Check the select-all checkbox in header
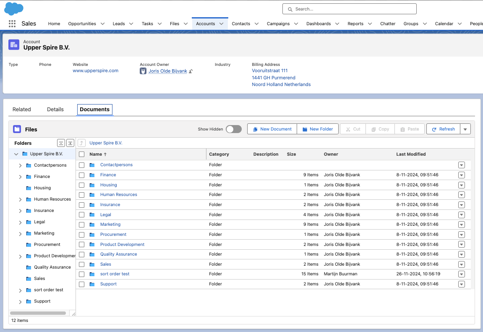Viewport: 483px width, 332px height. [x=82, y=154]
